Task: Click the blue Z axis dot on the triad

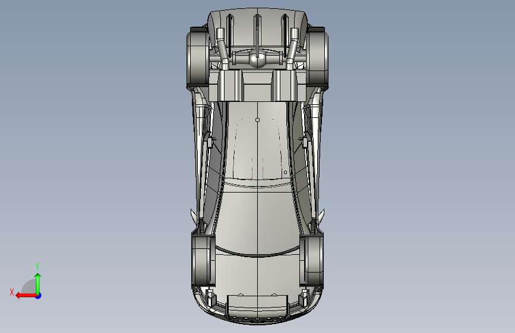Action: click(39, 296)
